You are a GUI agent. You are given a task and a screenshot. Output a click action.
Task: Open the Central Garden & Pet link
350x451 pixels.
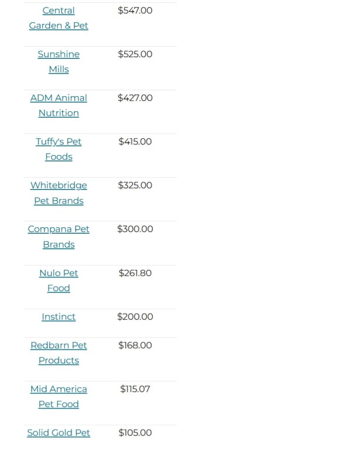click(x=58, y=18)
